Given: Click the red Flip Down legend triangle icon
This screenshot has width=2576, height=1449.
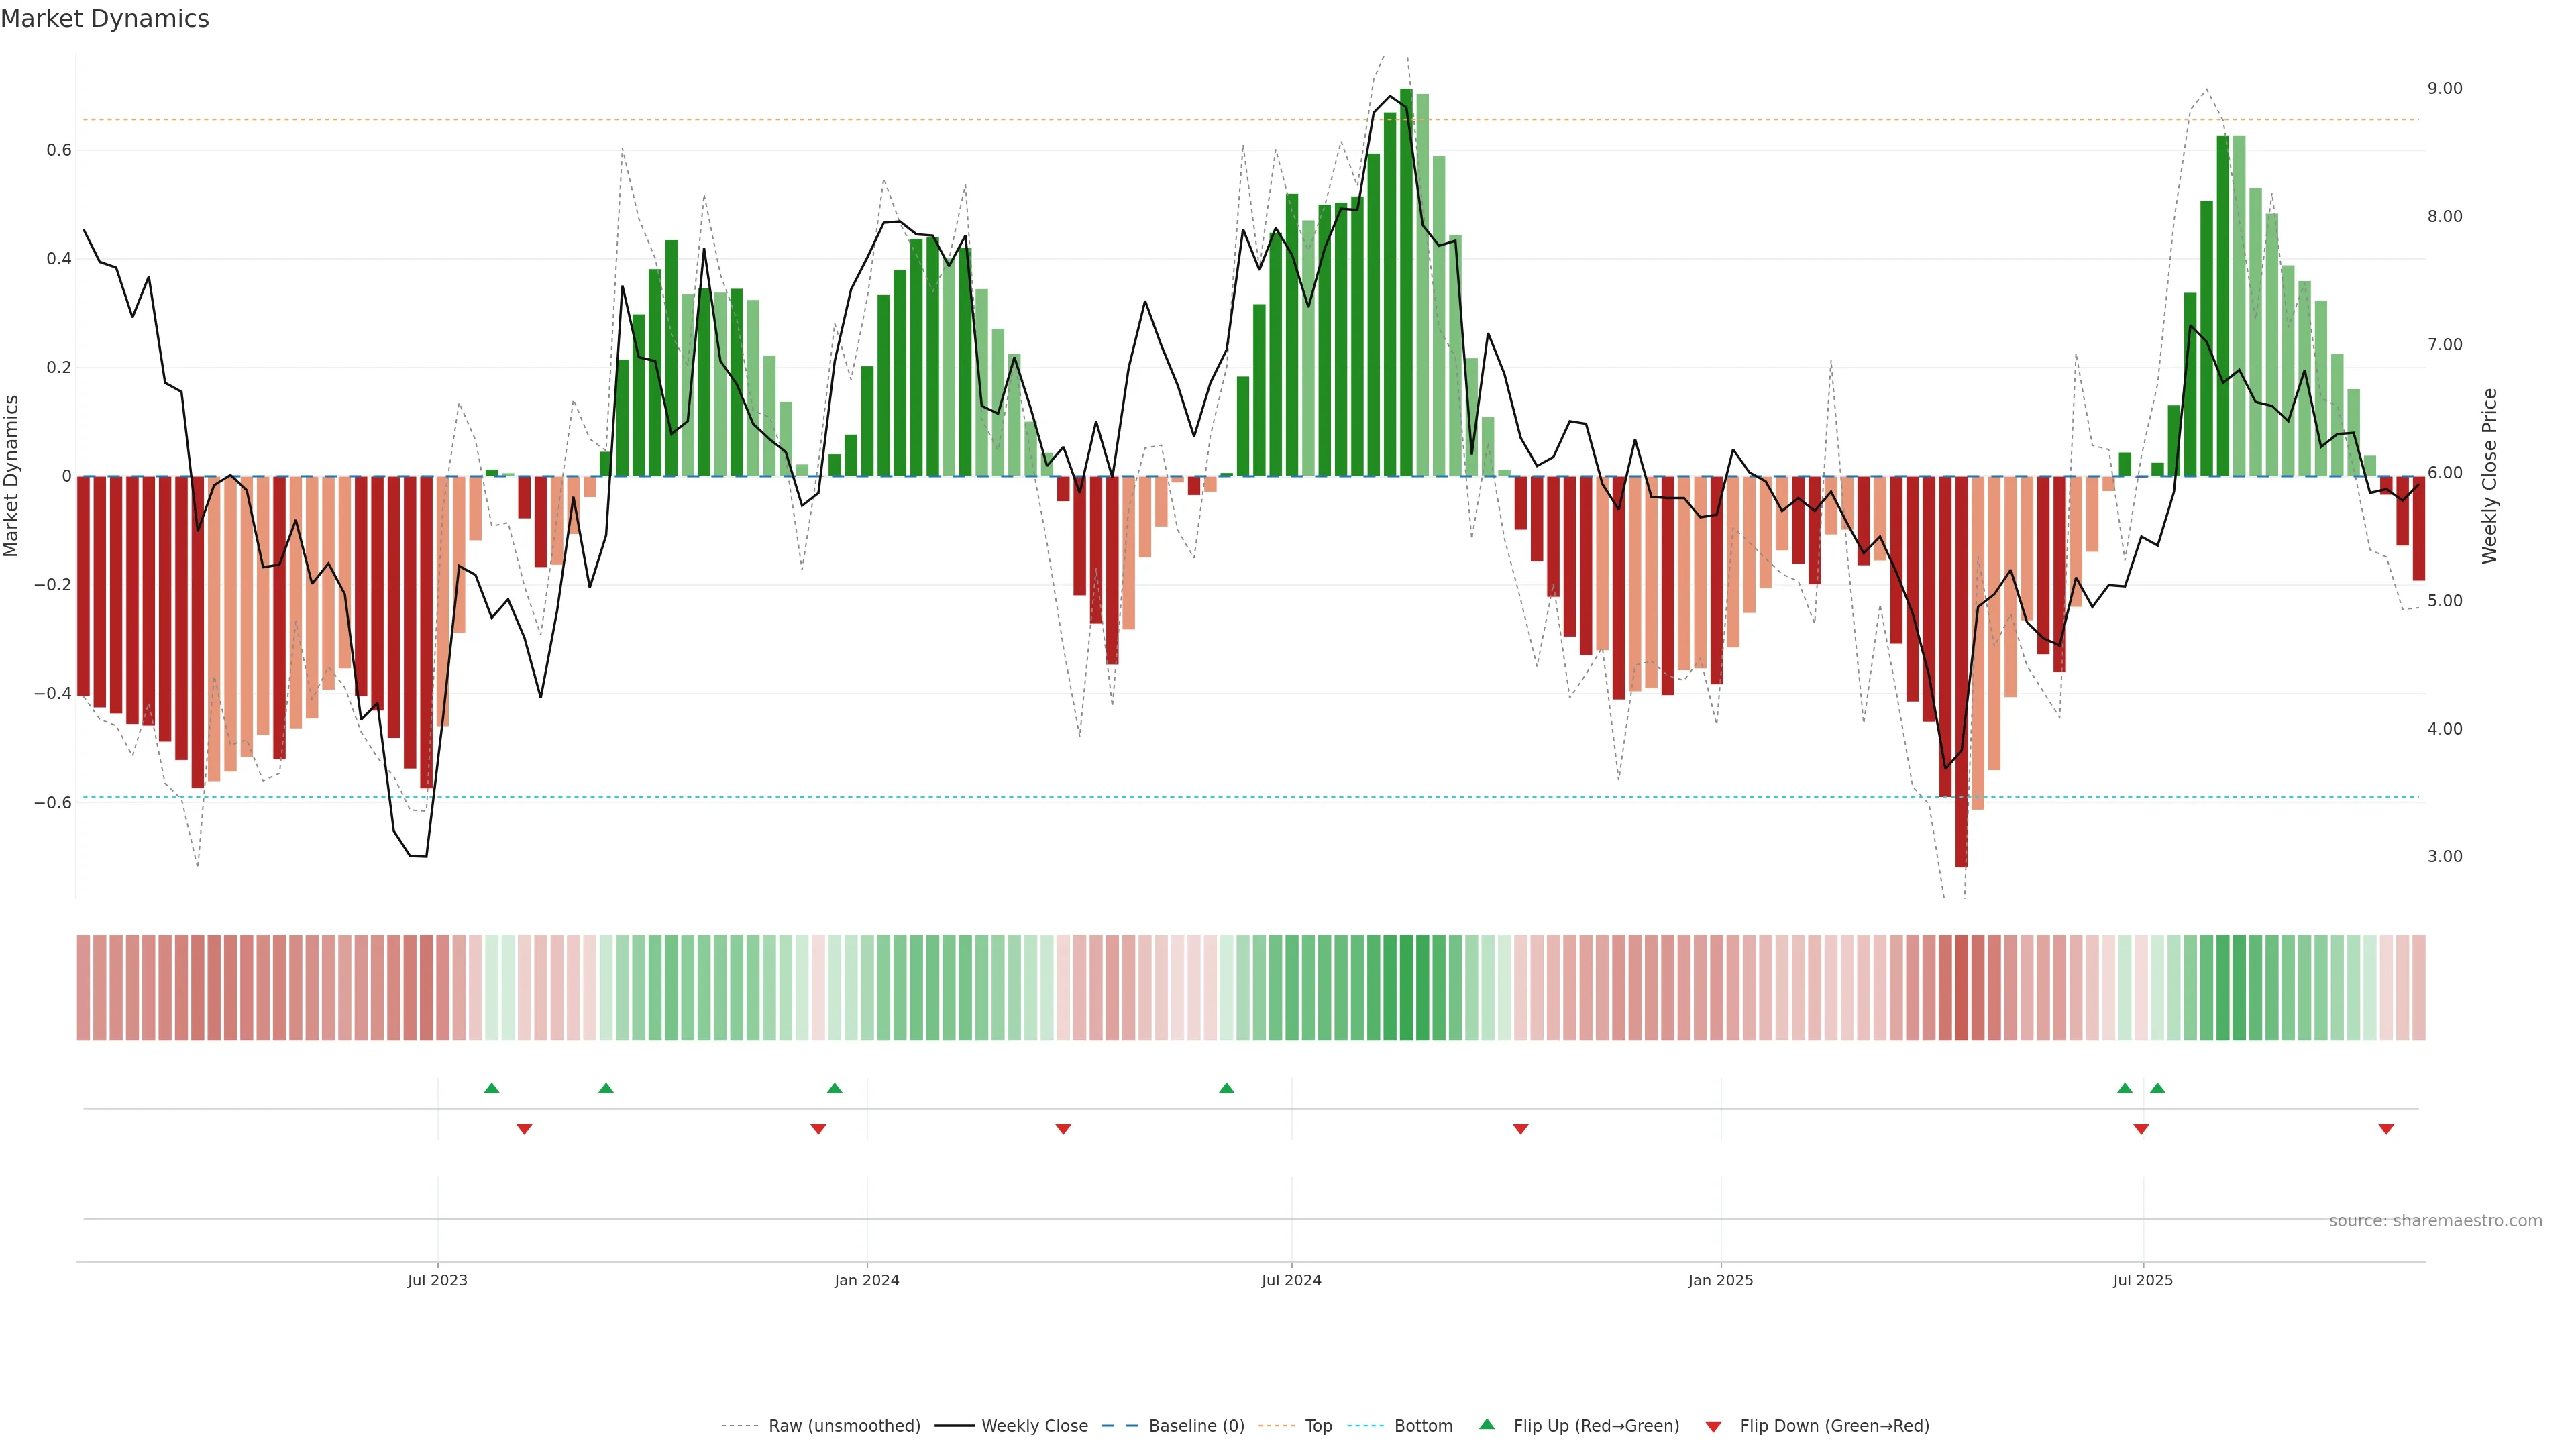Looking at the screenshot, I should (x=1713, y=1426).
